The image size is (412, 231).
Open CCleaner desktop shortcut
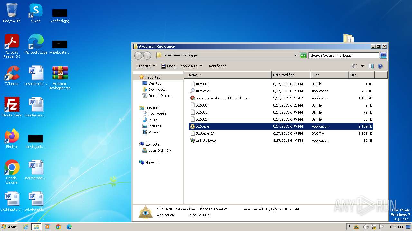pos(12,76)
